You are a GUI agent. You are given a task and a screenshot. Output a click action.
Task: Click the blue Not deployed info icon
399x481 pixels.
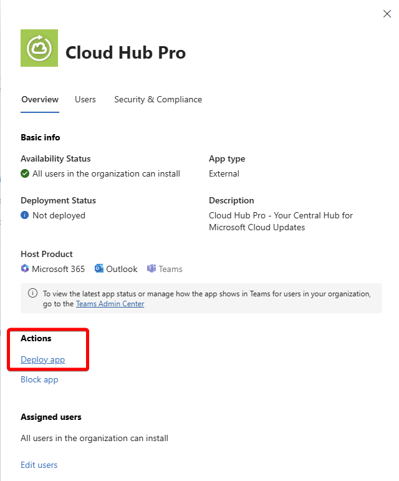25,215
